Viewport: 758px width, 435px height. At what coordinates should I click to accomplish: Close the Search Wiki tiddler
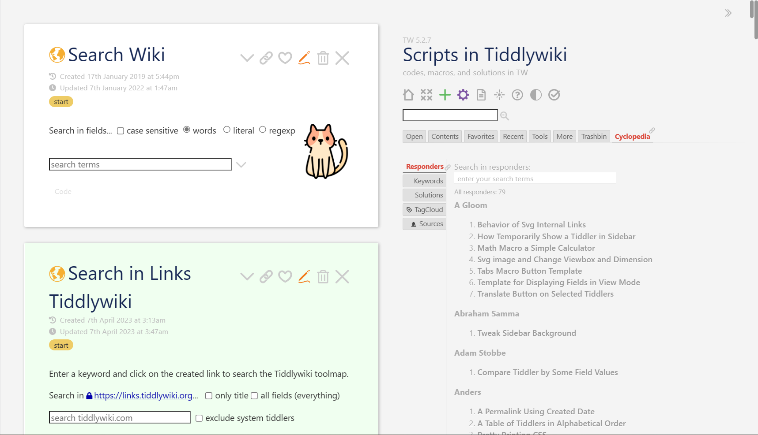(342, 58)
